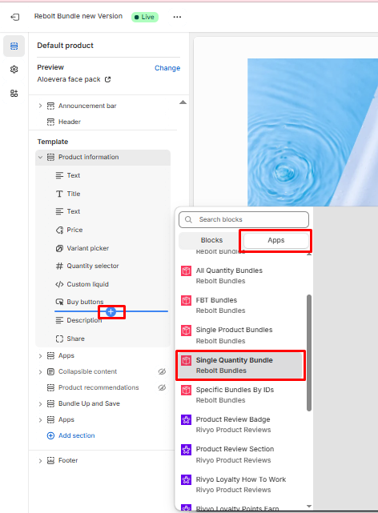The image size is (378, 513).
Task: Click the Title block T icon
Action: [x=59, y=194]
